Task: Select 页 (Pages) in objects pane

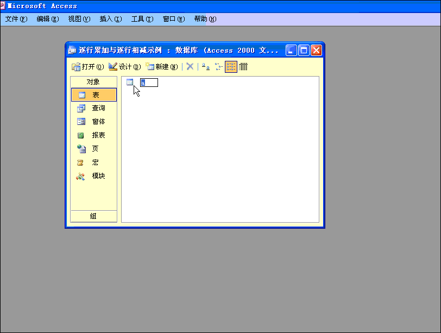Action: (x=94, y=148)
